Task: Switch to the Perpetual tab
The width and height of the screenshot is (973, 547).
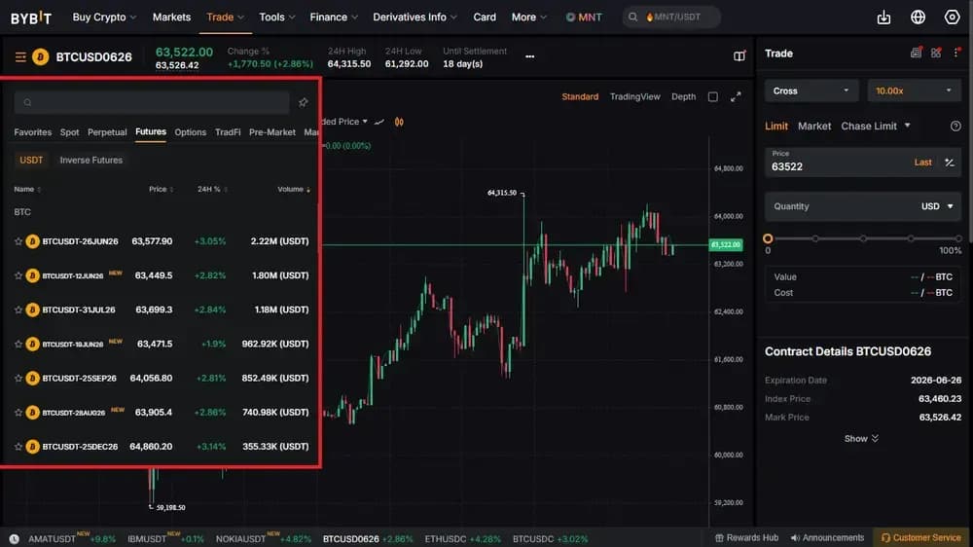Action: 107,132
